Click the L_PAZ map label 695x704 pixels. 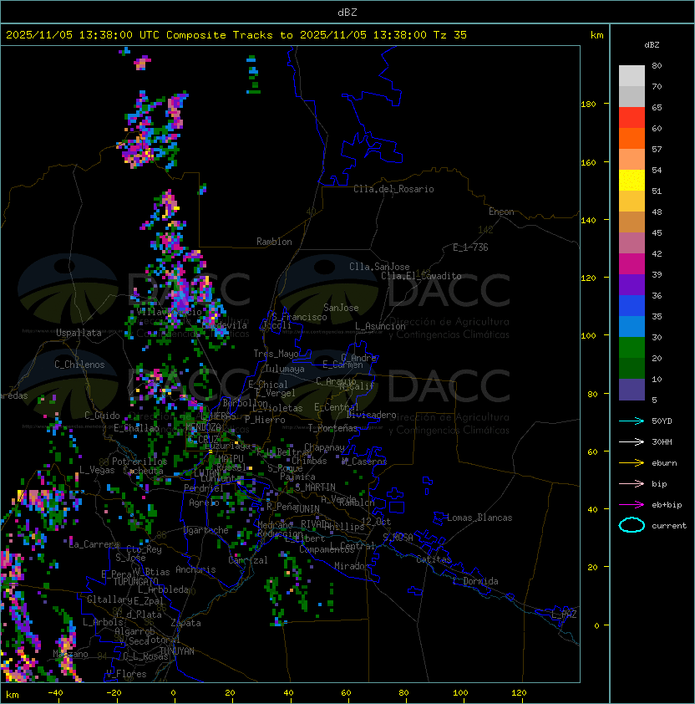564,615
